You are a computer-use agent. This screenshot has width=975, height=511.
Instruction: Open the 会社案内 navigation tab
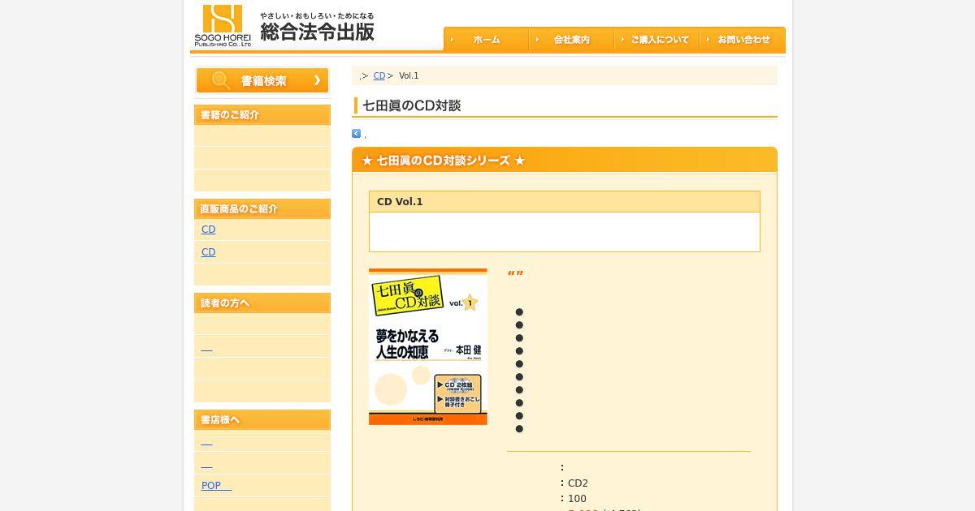[571, 40]
